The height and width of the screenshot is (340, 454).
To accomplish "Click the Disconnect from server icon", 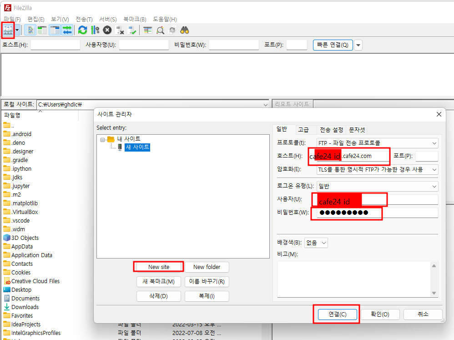I will pyautogui.click(x=120, y=30).
